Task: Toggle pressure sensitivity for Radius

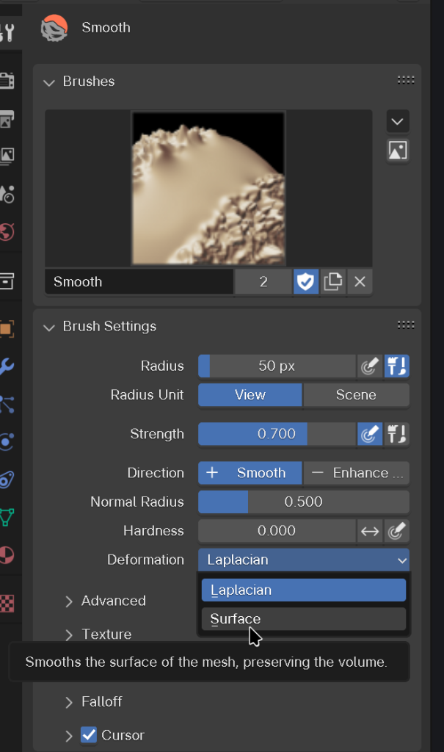Action: coord(370,366)
